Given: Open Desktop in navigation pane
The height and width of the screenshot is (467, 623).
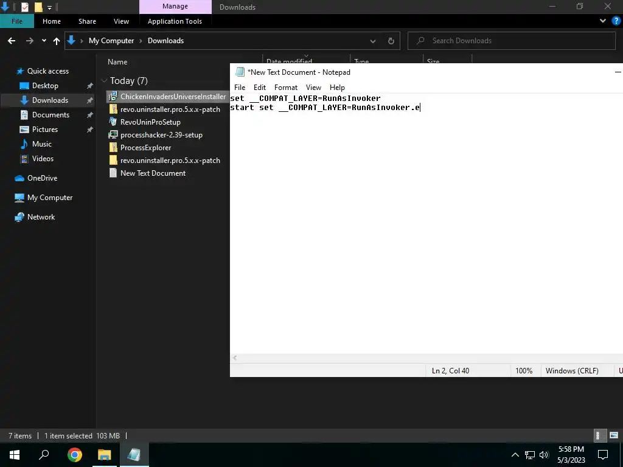Looking at the screenshot, I should pos(45,85).
